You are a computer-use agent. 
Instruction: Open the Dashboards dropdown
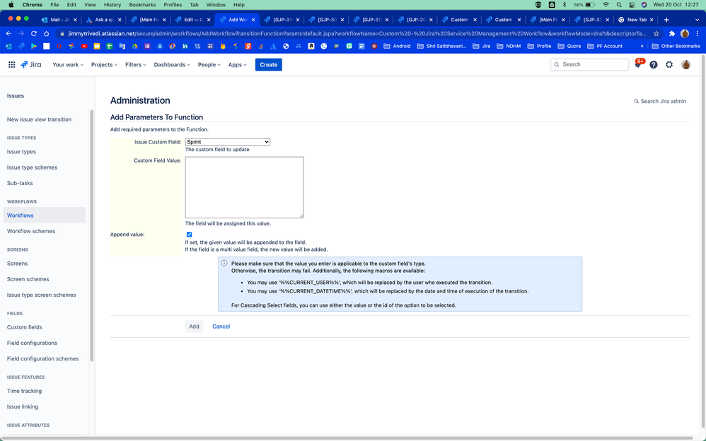(171, 64)
